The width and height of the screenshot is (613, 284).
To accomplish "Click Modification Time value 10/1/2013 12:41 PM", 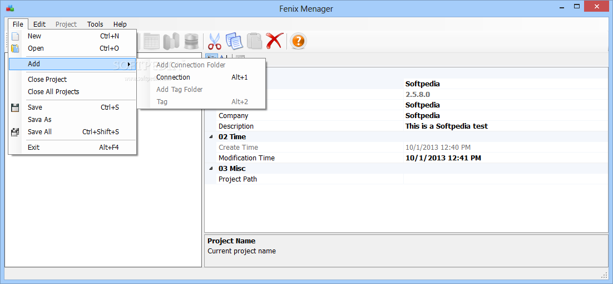I will (x=443, y=158).
